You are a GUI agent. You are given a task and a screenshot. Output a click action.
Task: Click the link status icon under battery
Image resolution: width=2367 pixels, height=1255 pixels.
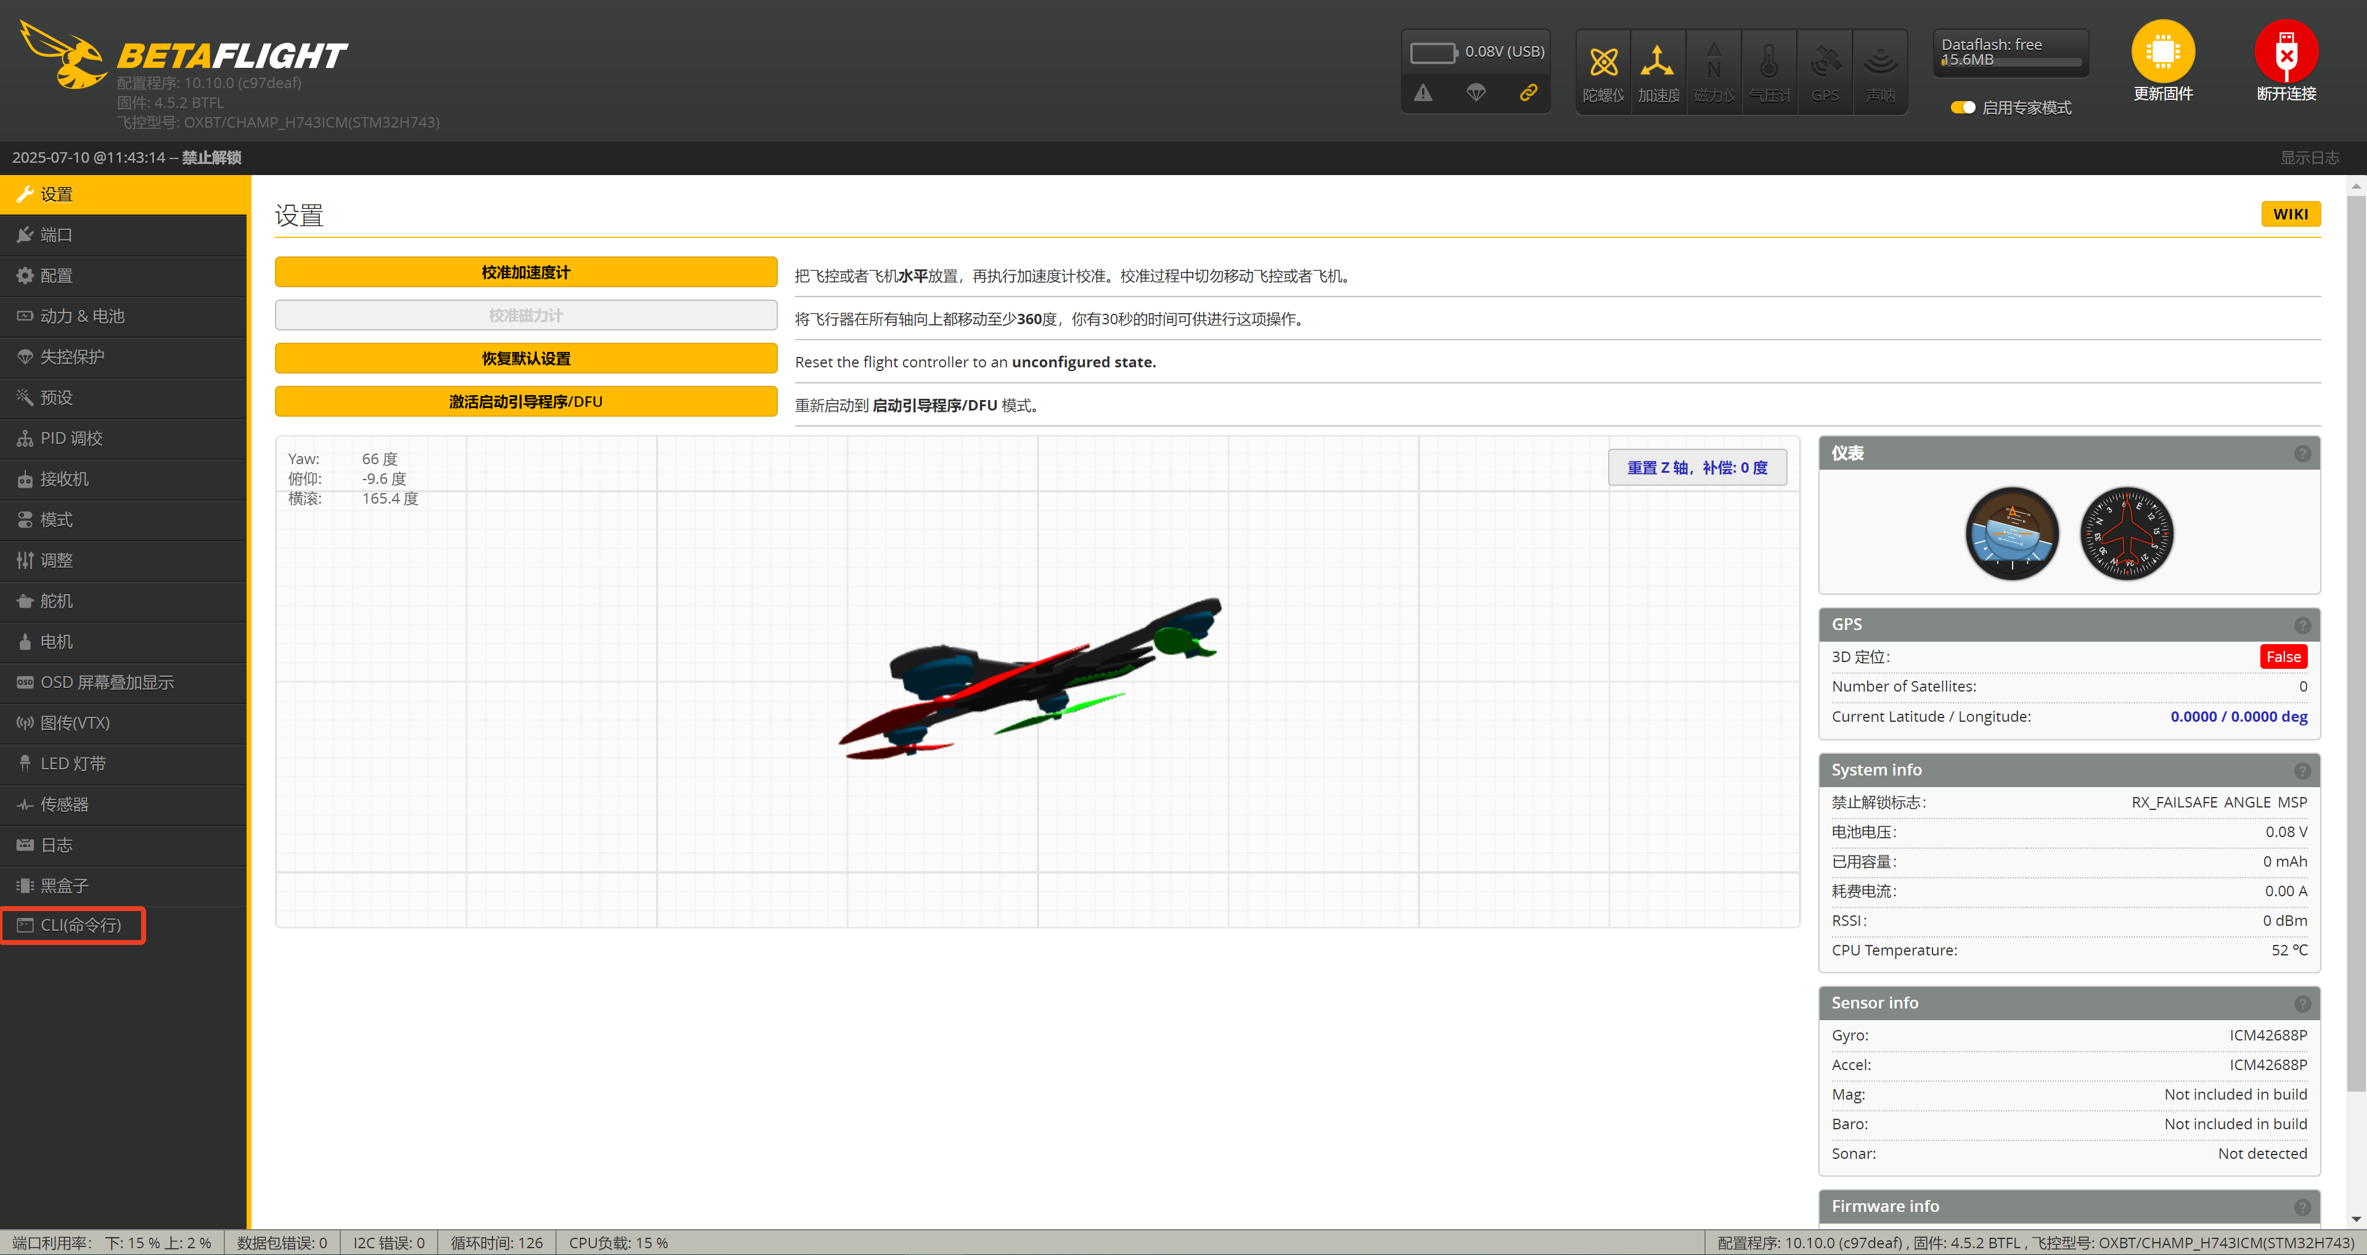[x=1527, y=93]
